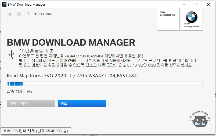Image resolution: width=216 pixels, height=136 pixels.
Task: Click the extraction progress bar
Action: (x=105, y=84)
